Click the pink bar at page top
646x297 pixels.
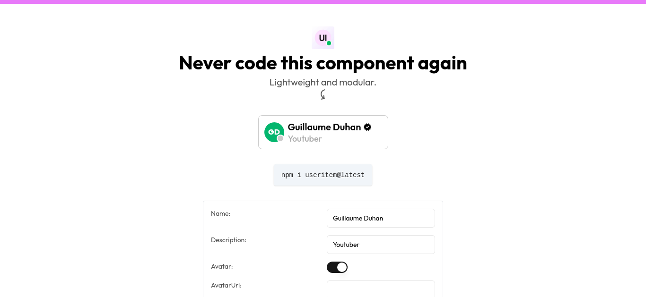click(x=323, y=2)
